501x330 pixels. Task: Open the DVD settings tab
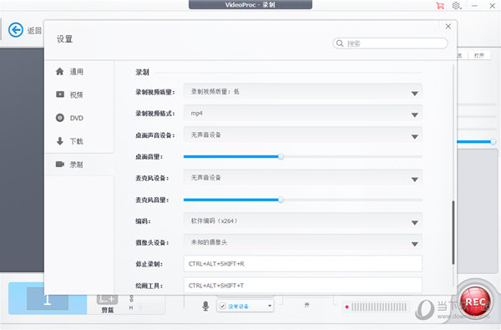pos(79,118)
